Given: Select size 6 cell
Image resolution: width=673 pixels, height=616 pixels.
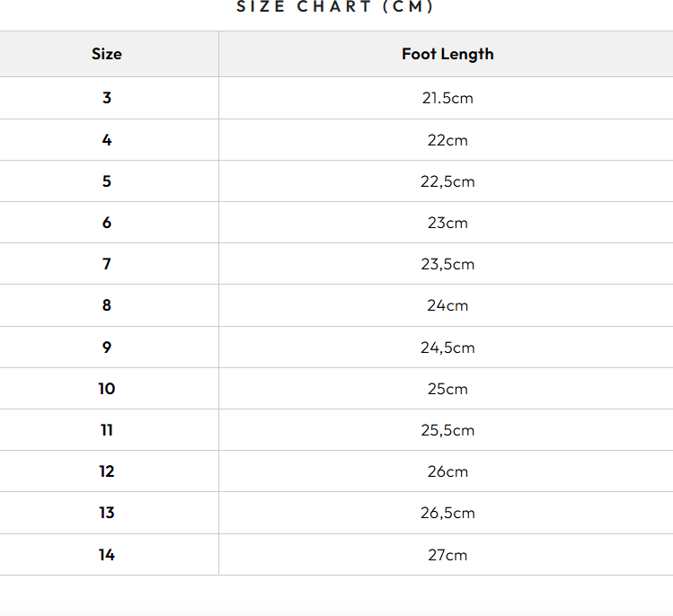Looking at the screenshot, I should point(106,223).
